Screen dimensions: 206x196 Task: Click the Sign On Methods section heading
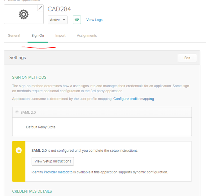tap(29, 77)
